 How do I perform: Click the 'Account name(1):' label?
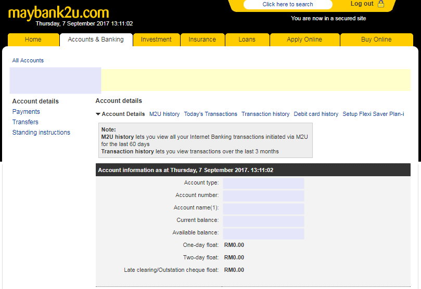pos(196,208)
